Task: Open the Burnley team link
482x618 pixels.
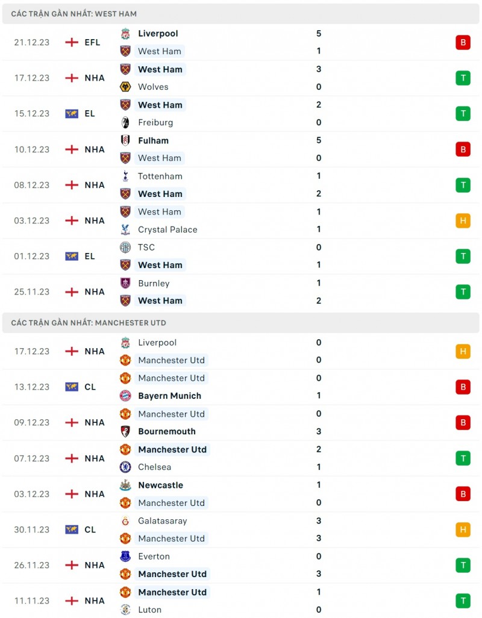Action: point(154,283)
